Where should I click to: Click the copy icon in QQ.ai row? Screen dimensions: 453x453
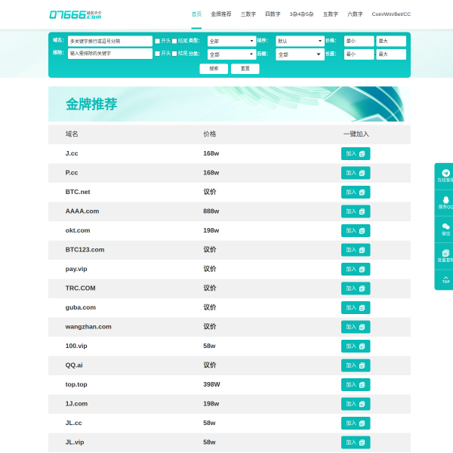(362, 365)
